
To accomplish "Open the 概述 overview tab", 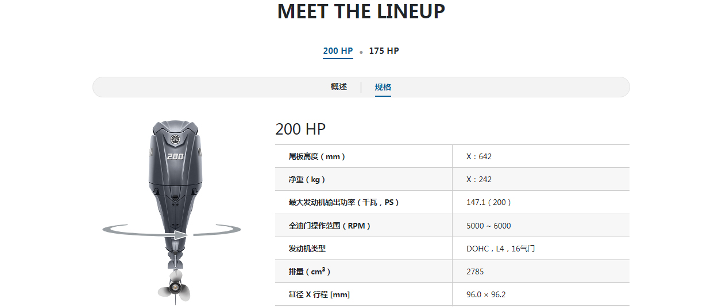I will pyautogui.click(x=339, y=87).
